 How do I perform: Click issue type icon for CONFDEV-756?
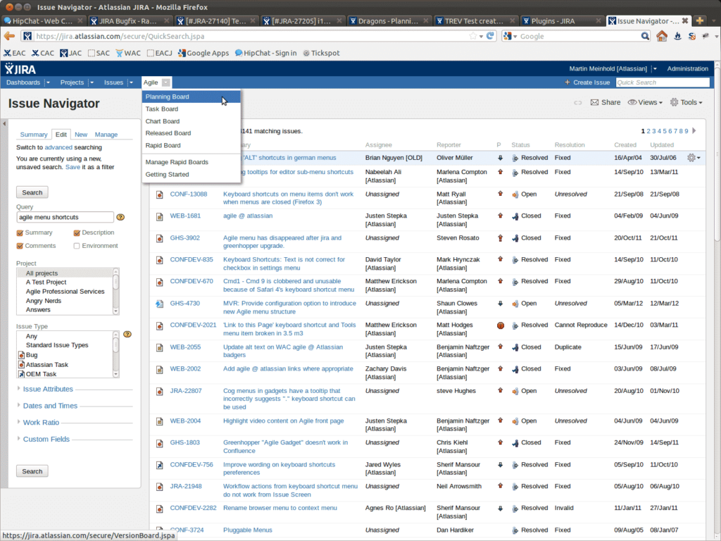click(x=160, y=465)
